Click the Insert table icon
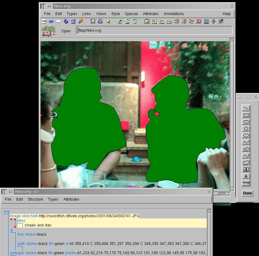Viewport: 259px width, 256px height. coord(206,22)
